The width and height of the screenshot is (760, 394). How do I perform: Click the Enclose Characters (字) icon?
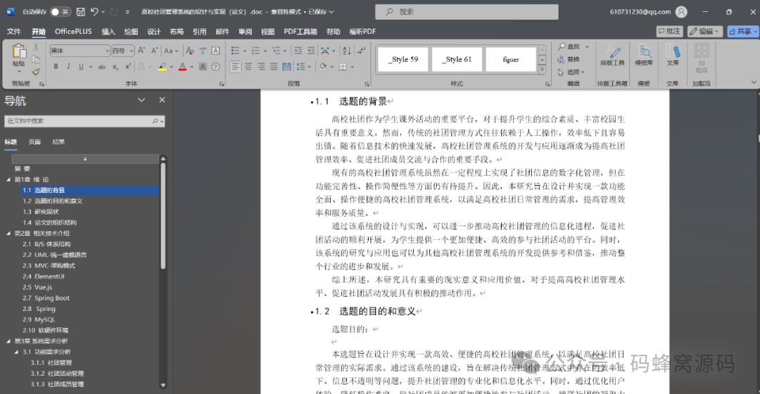(x=216, y=67)
